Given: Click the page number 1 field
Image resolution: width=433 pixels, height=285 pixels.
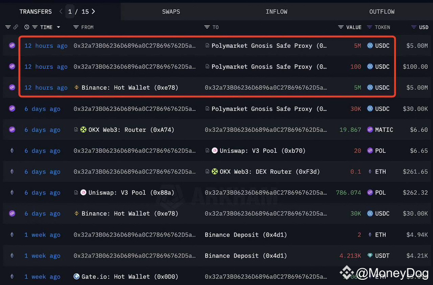Looking at the screenshot, I should [70, 12].
